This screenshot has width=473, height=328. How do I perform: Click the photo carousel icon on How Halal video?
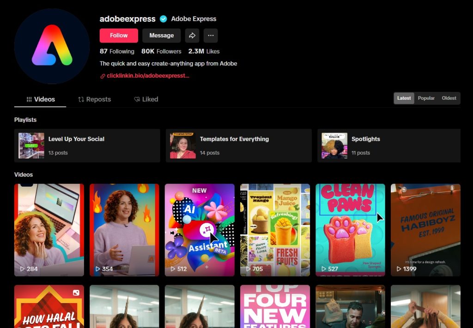click(76, 293)
